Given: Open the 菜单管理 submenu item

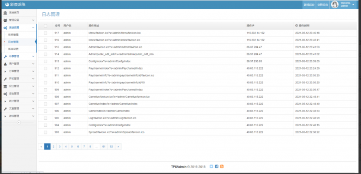Looking at the screenshot, I should point(13,35).
